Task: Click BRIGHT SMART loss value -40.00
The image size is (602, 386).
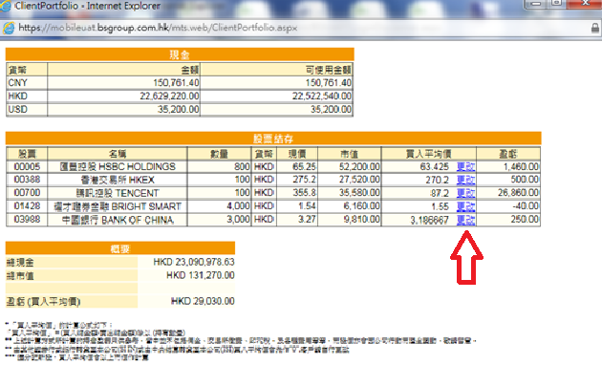Action: [526, 206]
